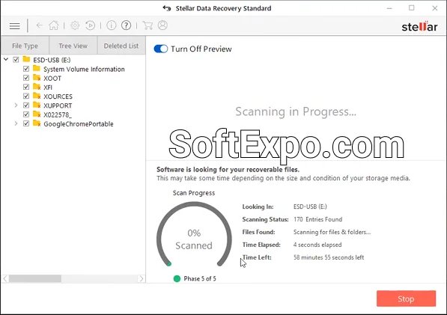Screen dimensions: 447x315
Task: Click the '170 Entries Found' status text
Action: pos(318,219)
